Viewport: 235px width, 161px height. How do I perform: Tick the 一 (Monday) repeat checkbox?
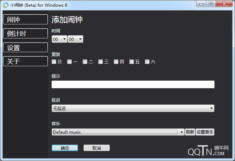(70, 62)
